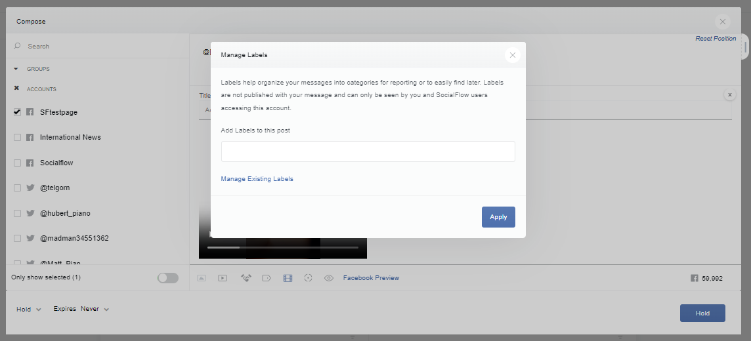Image resolution: width=751 pixels, height=341 pixels.
Task: Click Facebook icon next to International News
Action: [30, 137]
